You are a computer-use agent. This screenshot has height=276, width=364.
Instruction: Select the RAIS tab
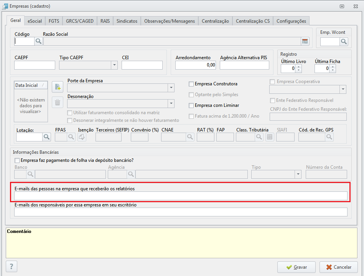(x=105, y=21)
